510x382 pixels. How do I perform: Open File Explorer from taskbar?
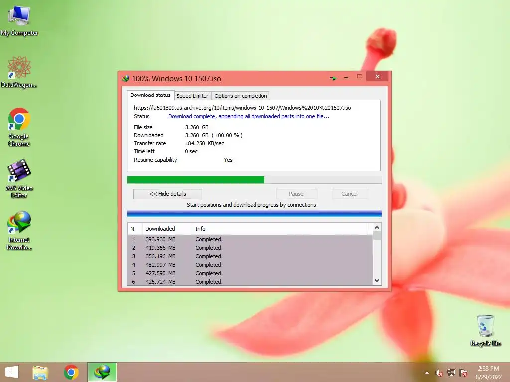pyautogui.click(x=40, y=372)
